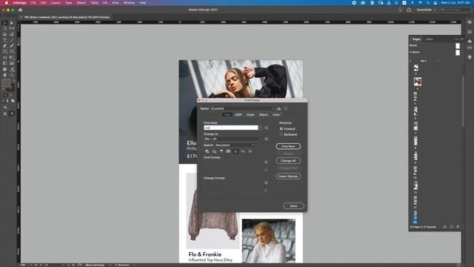
Task: Switch to the Object tab
Action: click(x=264, y=115)
